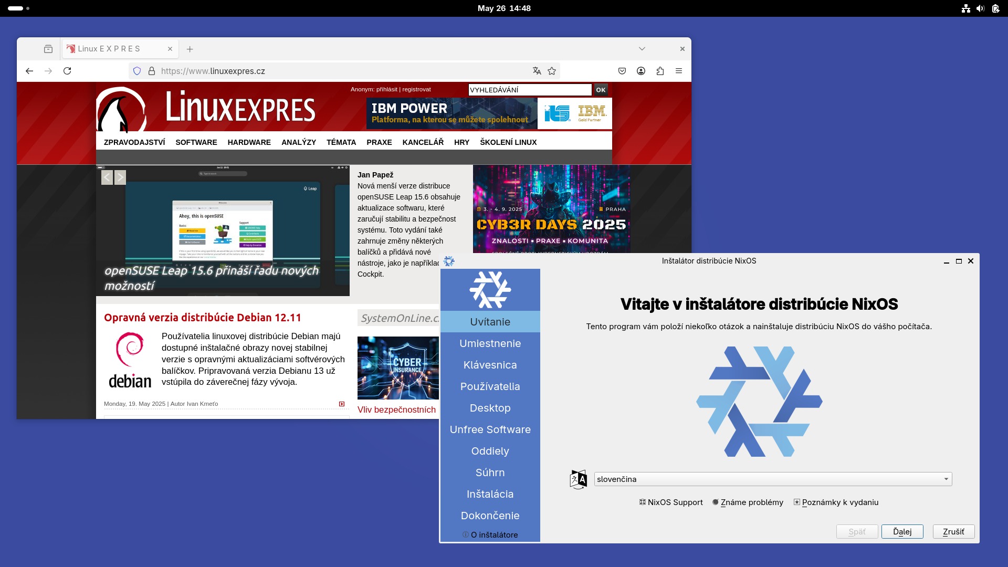
Task: Open Firefox extensions puzzle icon
Action: tap(660, 71)
